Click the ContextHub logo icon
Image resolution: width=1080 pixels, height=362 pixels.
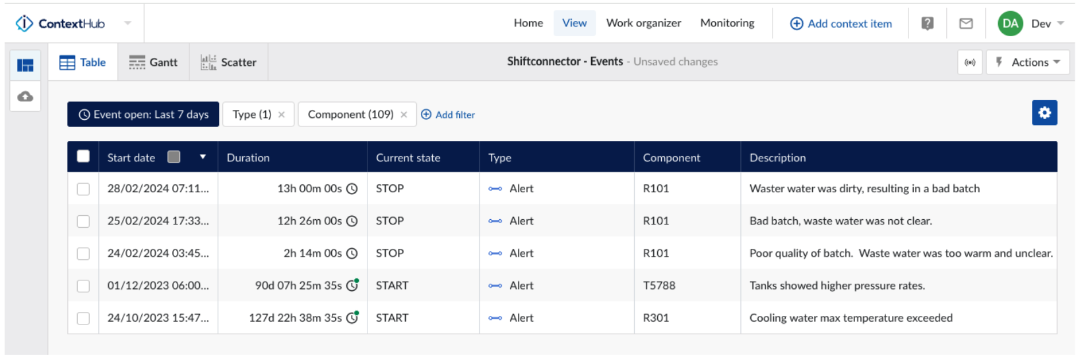(x=24, y=24)
